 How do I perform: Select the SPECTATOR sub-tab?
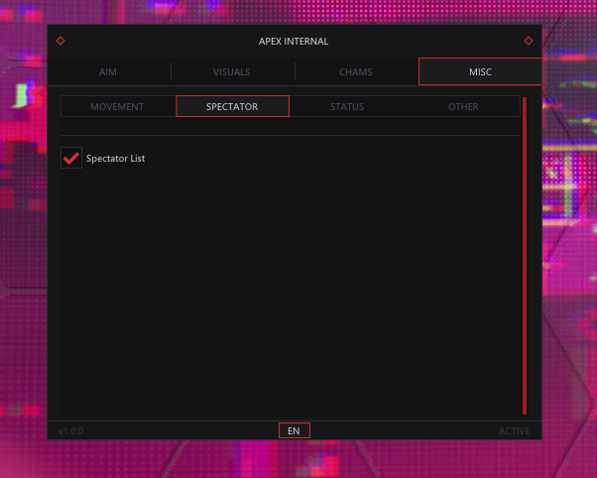point(232,106)
